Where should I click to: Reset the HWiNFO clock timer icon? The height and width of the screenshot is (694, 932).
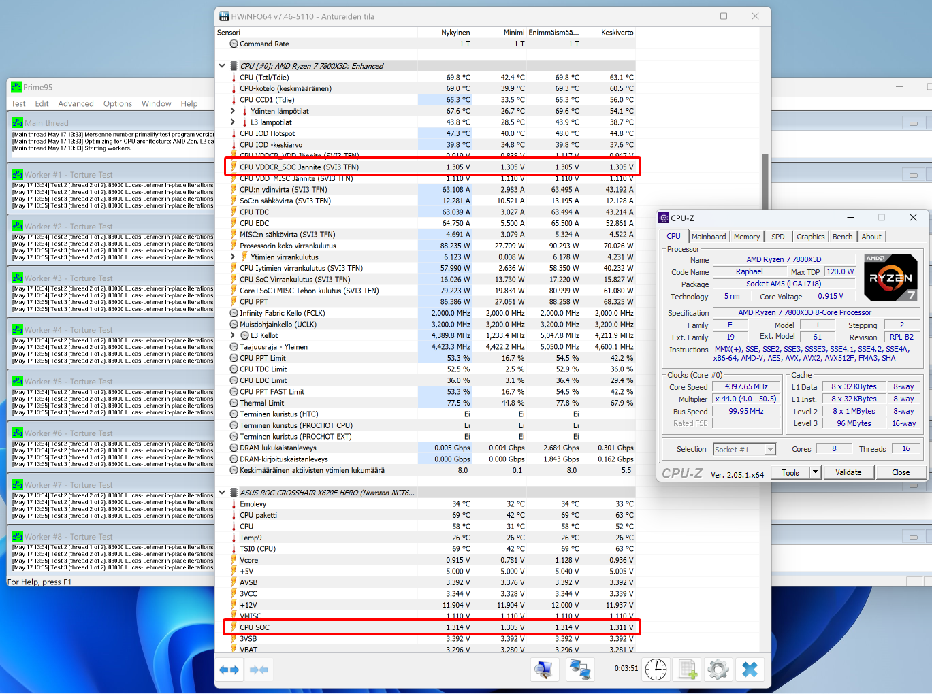pyautogui.click(x=656, y=670)
